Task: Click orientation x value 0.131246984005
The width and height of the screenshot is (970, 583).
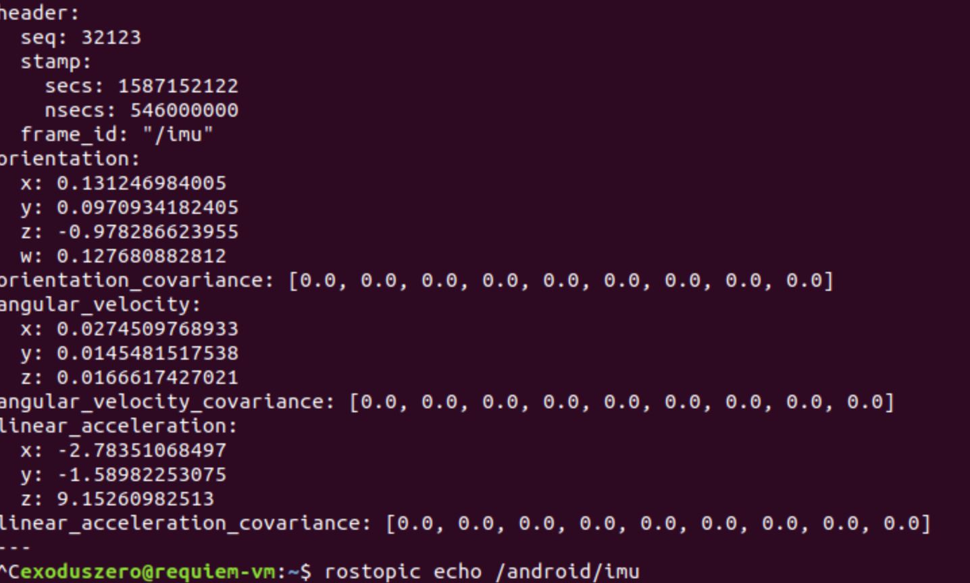Action: tap(141, 183)
